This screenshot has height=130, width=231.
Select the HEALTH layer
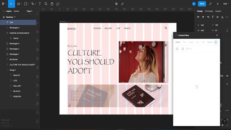pyautogui.click(x=18, y=75)
